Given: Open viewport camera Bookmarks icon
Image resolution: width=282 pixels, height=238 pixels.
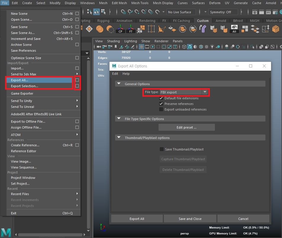Looking at the screenshot, I should click(x=116, y=47).
